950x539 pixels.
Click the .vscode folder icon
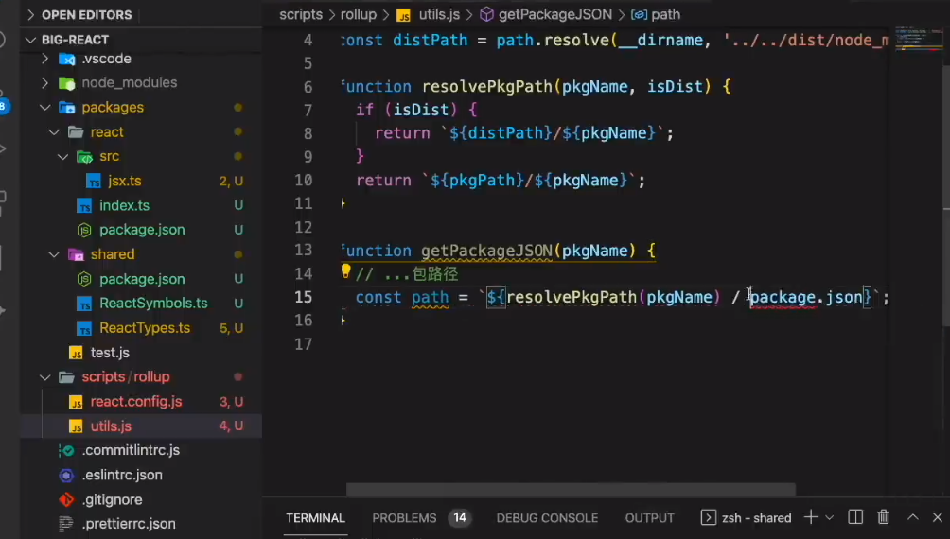tap(66, 59)
